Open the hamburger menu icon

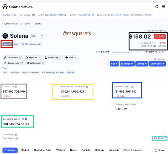pyautogui.click(x=164, y=7)
